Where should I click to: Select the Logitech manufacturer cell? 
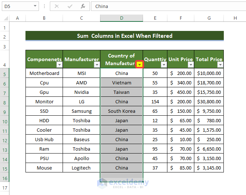point(82,168)
